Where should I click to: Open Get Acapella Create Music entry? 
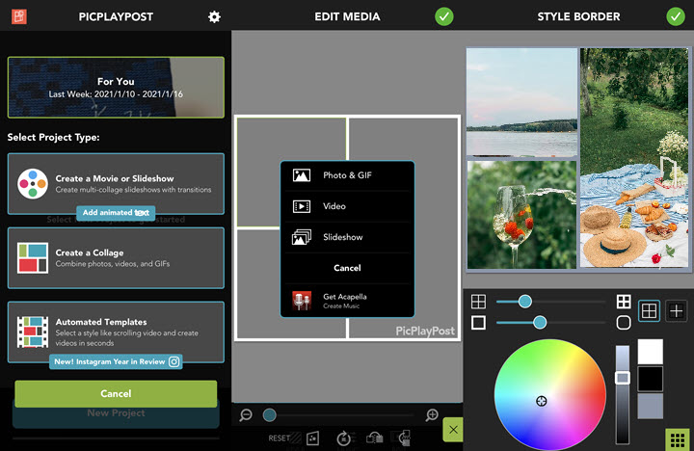click(347, 301)
